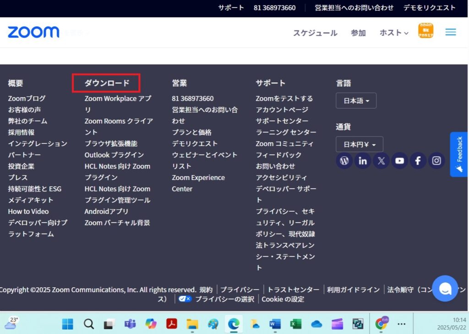Screen dimensions: 469x334
Task: Open 利用ガイドライン footer link
Action: pos(353,290)
